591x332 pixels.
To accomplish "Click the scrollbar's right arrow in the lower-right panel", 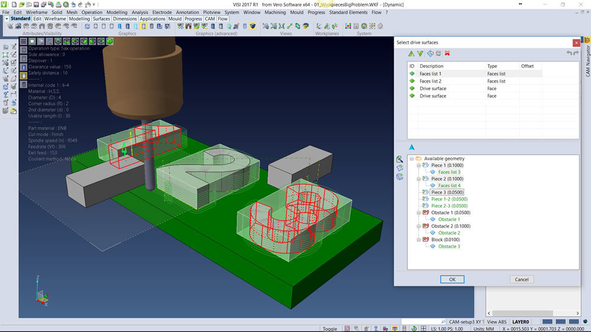I will click(x=577, y=313).
